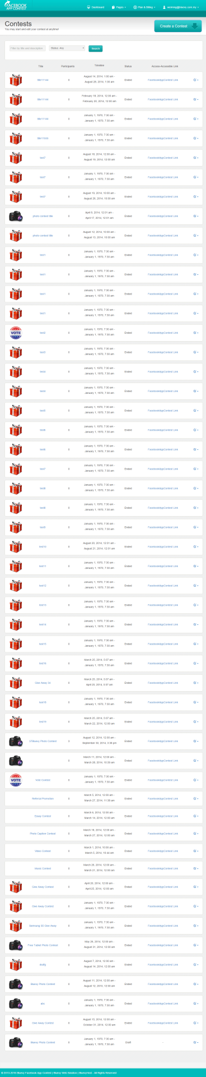Click the gear icon for Referral Promotion row
The width and height of the screenshot is (206, 1077).
(x=195, y=799)
